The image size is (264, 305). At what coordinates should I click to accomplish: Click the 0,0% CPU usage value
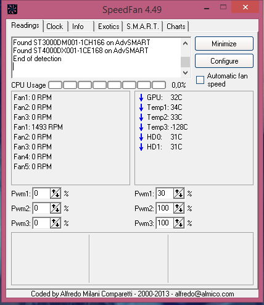[x=179, y=85]
